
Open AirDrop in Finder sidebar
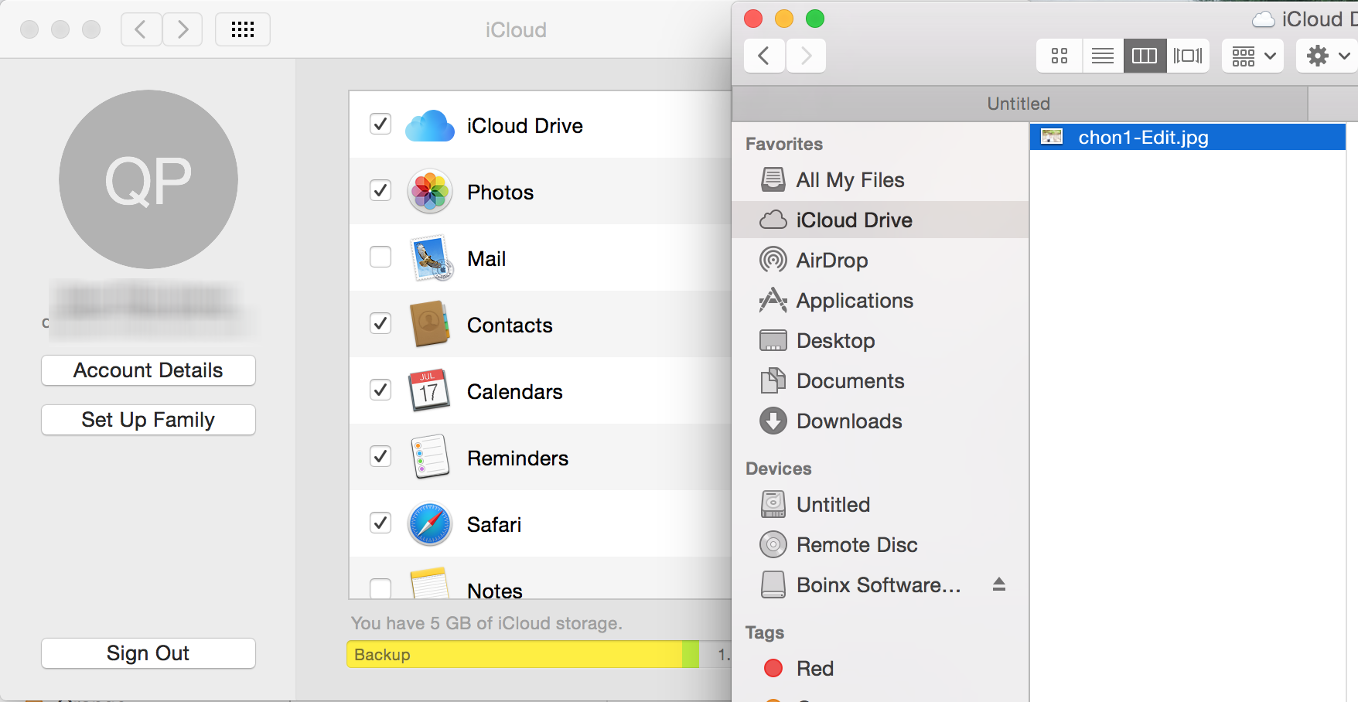pos(880,261)
